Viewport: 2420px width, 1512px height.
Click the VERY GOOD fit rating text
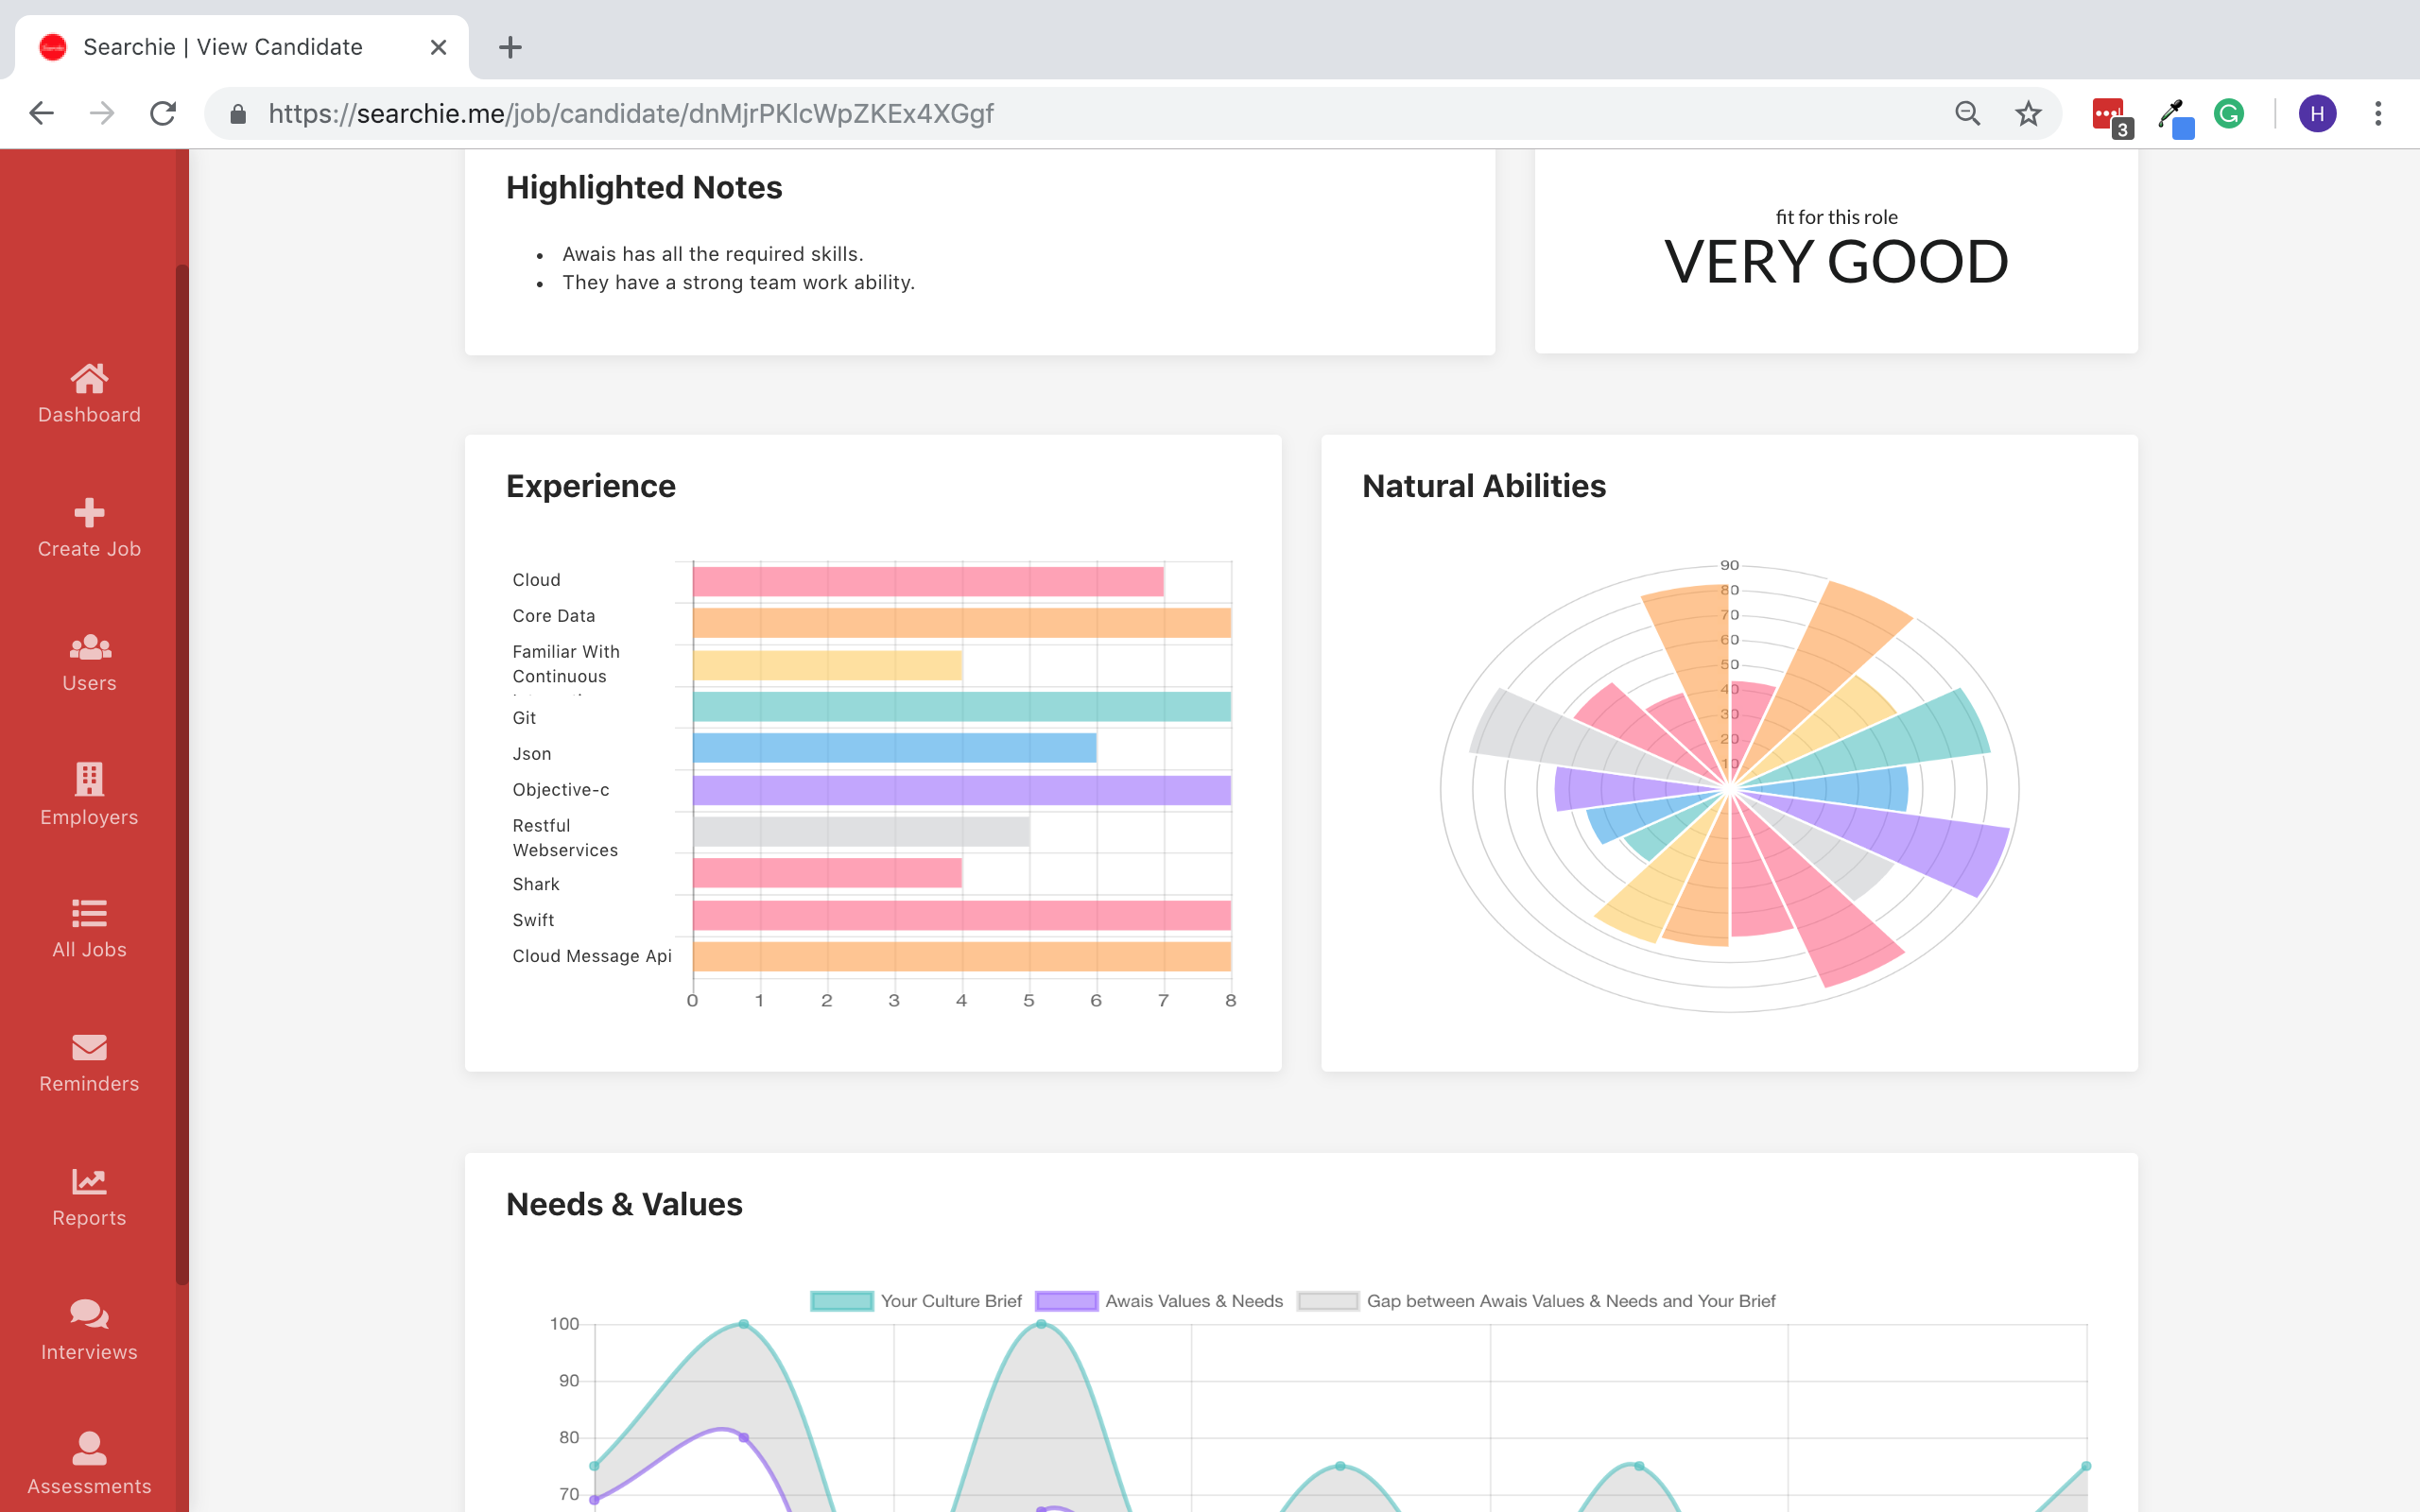tap(1836, 262)
